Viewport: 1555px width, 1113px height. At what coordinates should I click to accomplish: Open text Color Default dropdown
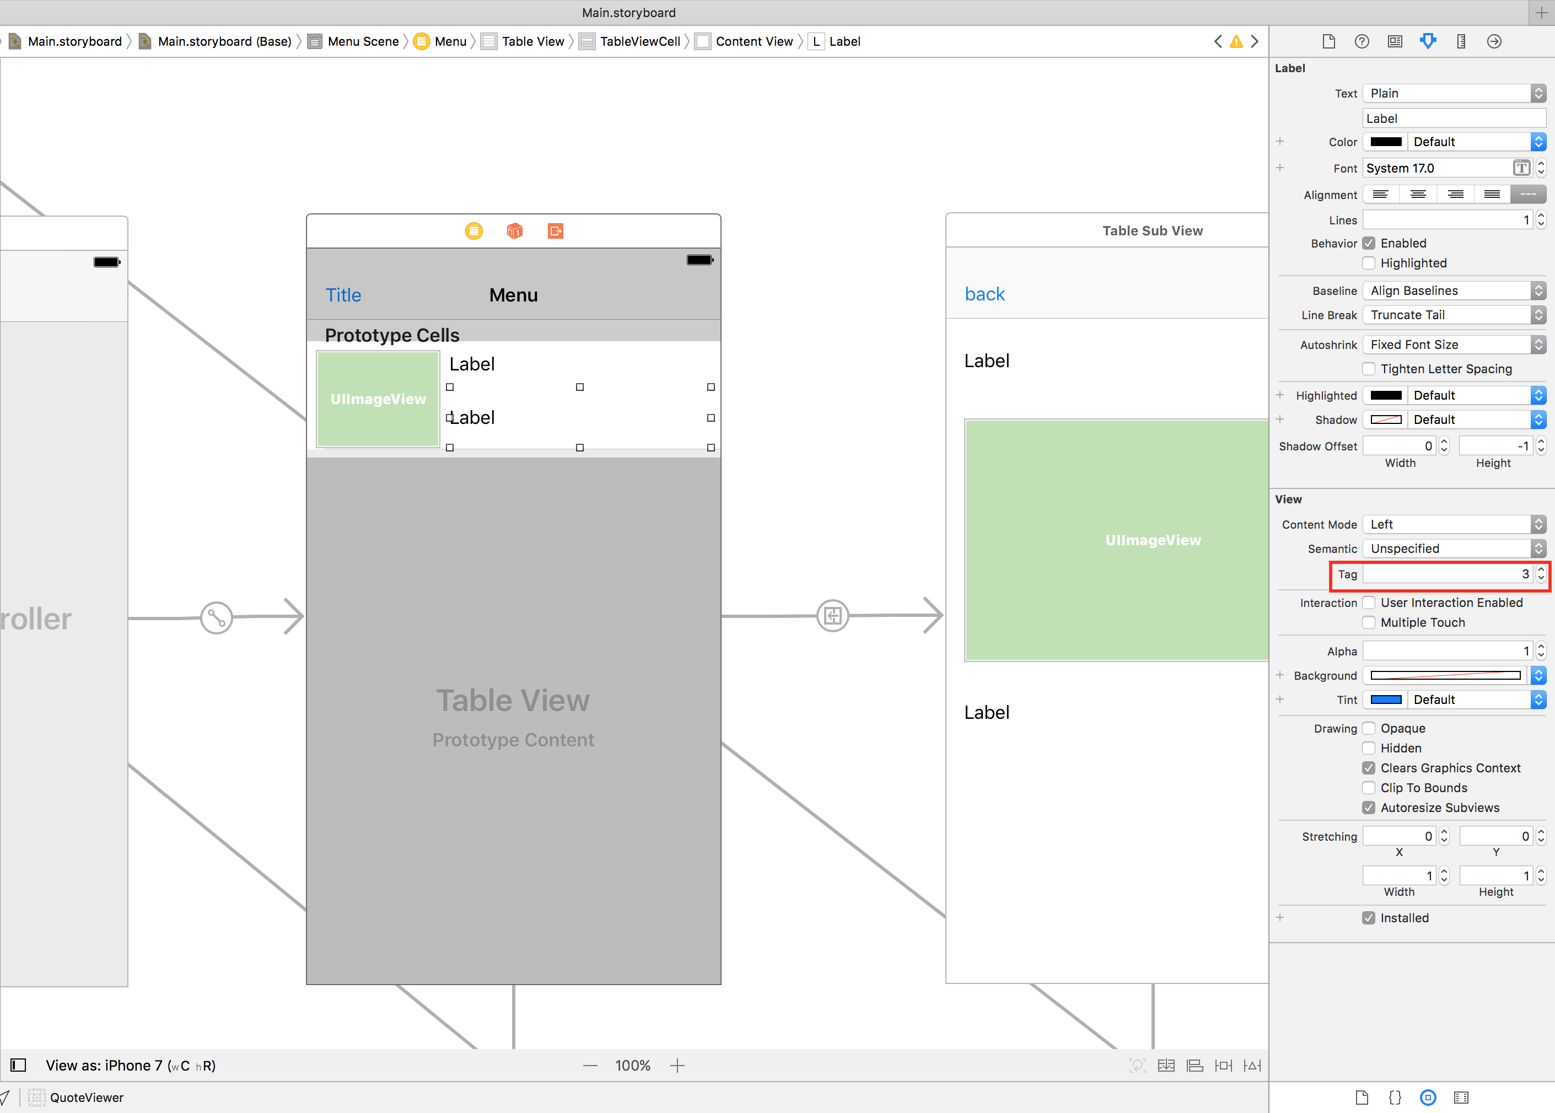click(1476, 142)
